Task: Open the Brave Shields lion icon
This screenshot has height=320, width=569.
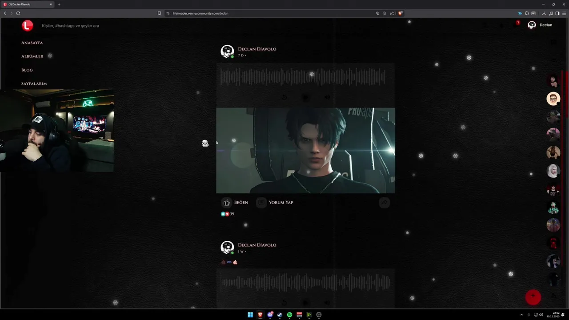Action: 400,13
